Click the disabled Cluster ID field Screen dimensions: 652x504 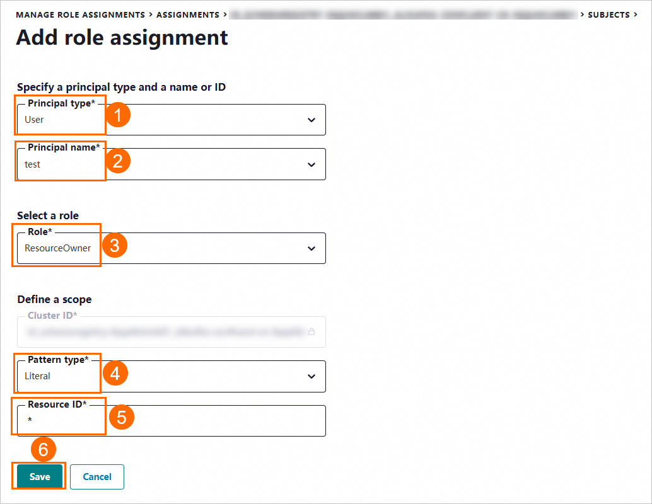click(x=164, y=332)
